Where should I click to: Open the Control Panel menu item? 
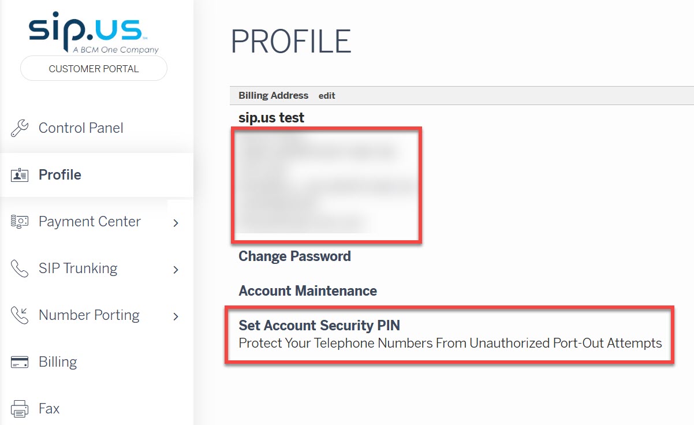pyautogui.click(x=81, y=128)
